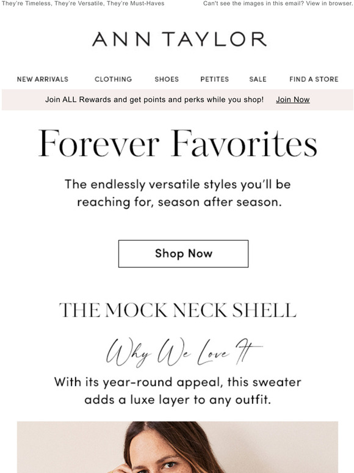Image resolution: width=354 pixels, height=473 pixels.
Task: Open the model photo
Action: [x=178, y=447]
